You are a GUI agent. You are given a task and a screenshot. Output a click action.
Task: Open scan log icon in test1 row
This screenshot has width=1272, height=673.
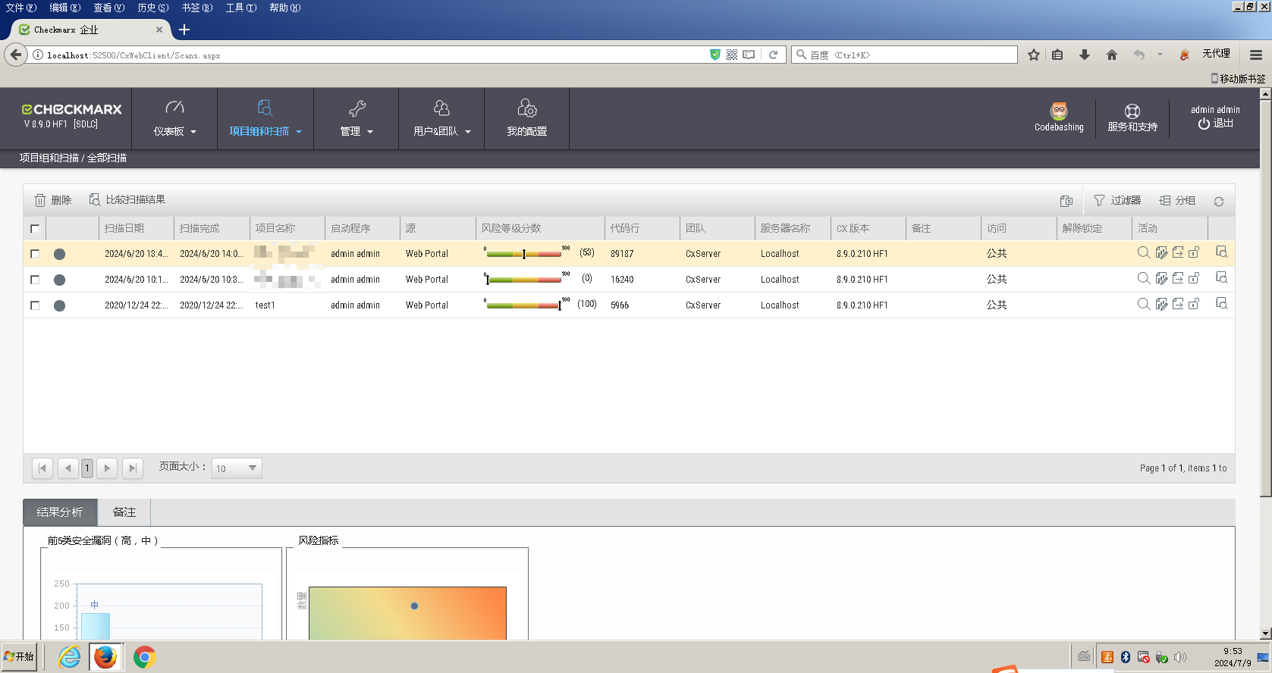click(x=1221, y=303)
